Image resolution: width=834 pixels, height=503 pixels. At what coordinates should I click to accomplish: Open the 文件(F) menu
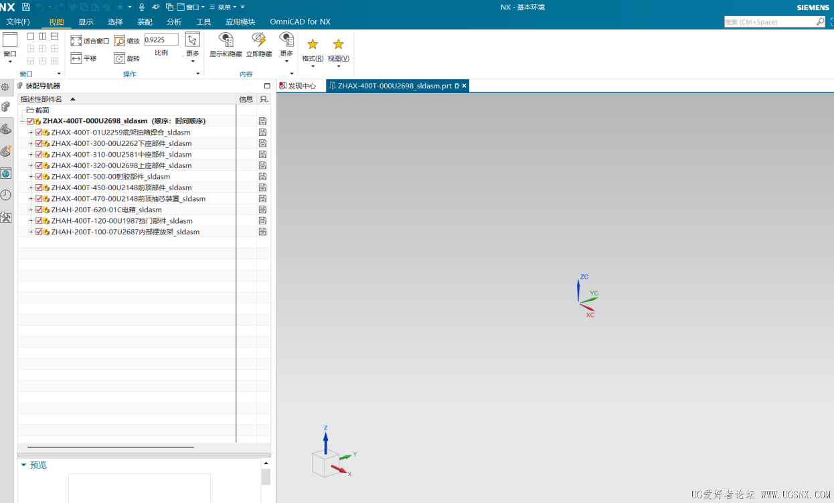(18, 21)
